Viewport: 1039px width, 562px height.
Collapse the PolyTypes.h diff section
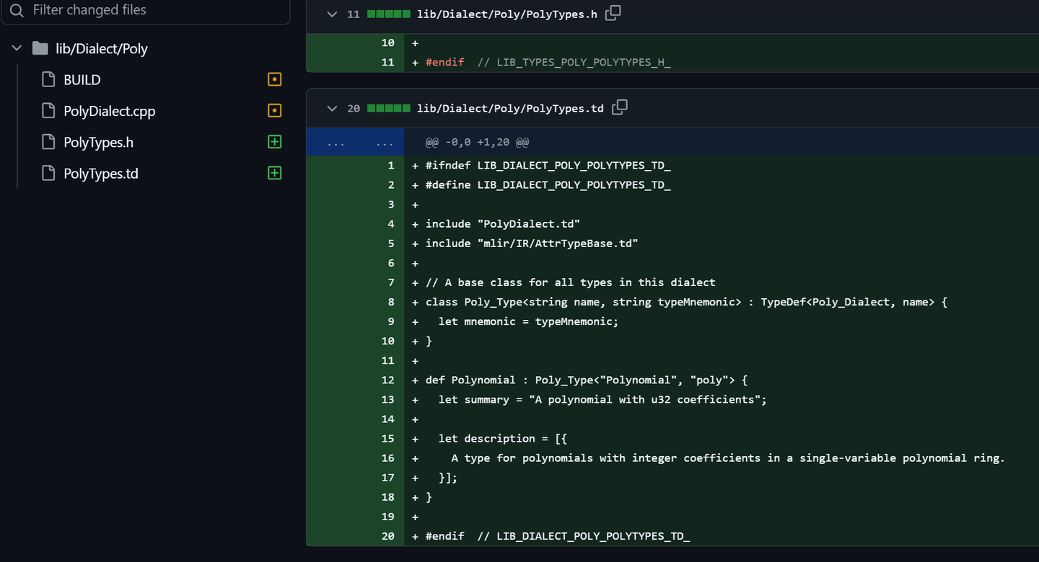332,14
